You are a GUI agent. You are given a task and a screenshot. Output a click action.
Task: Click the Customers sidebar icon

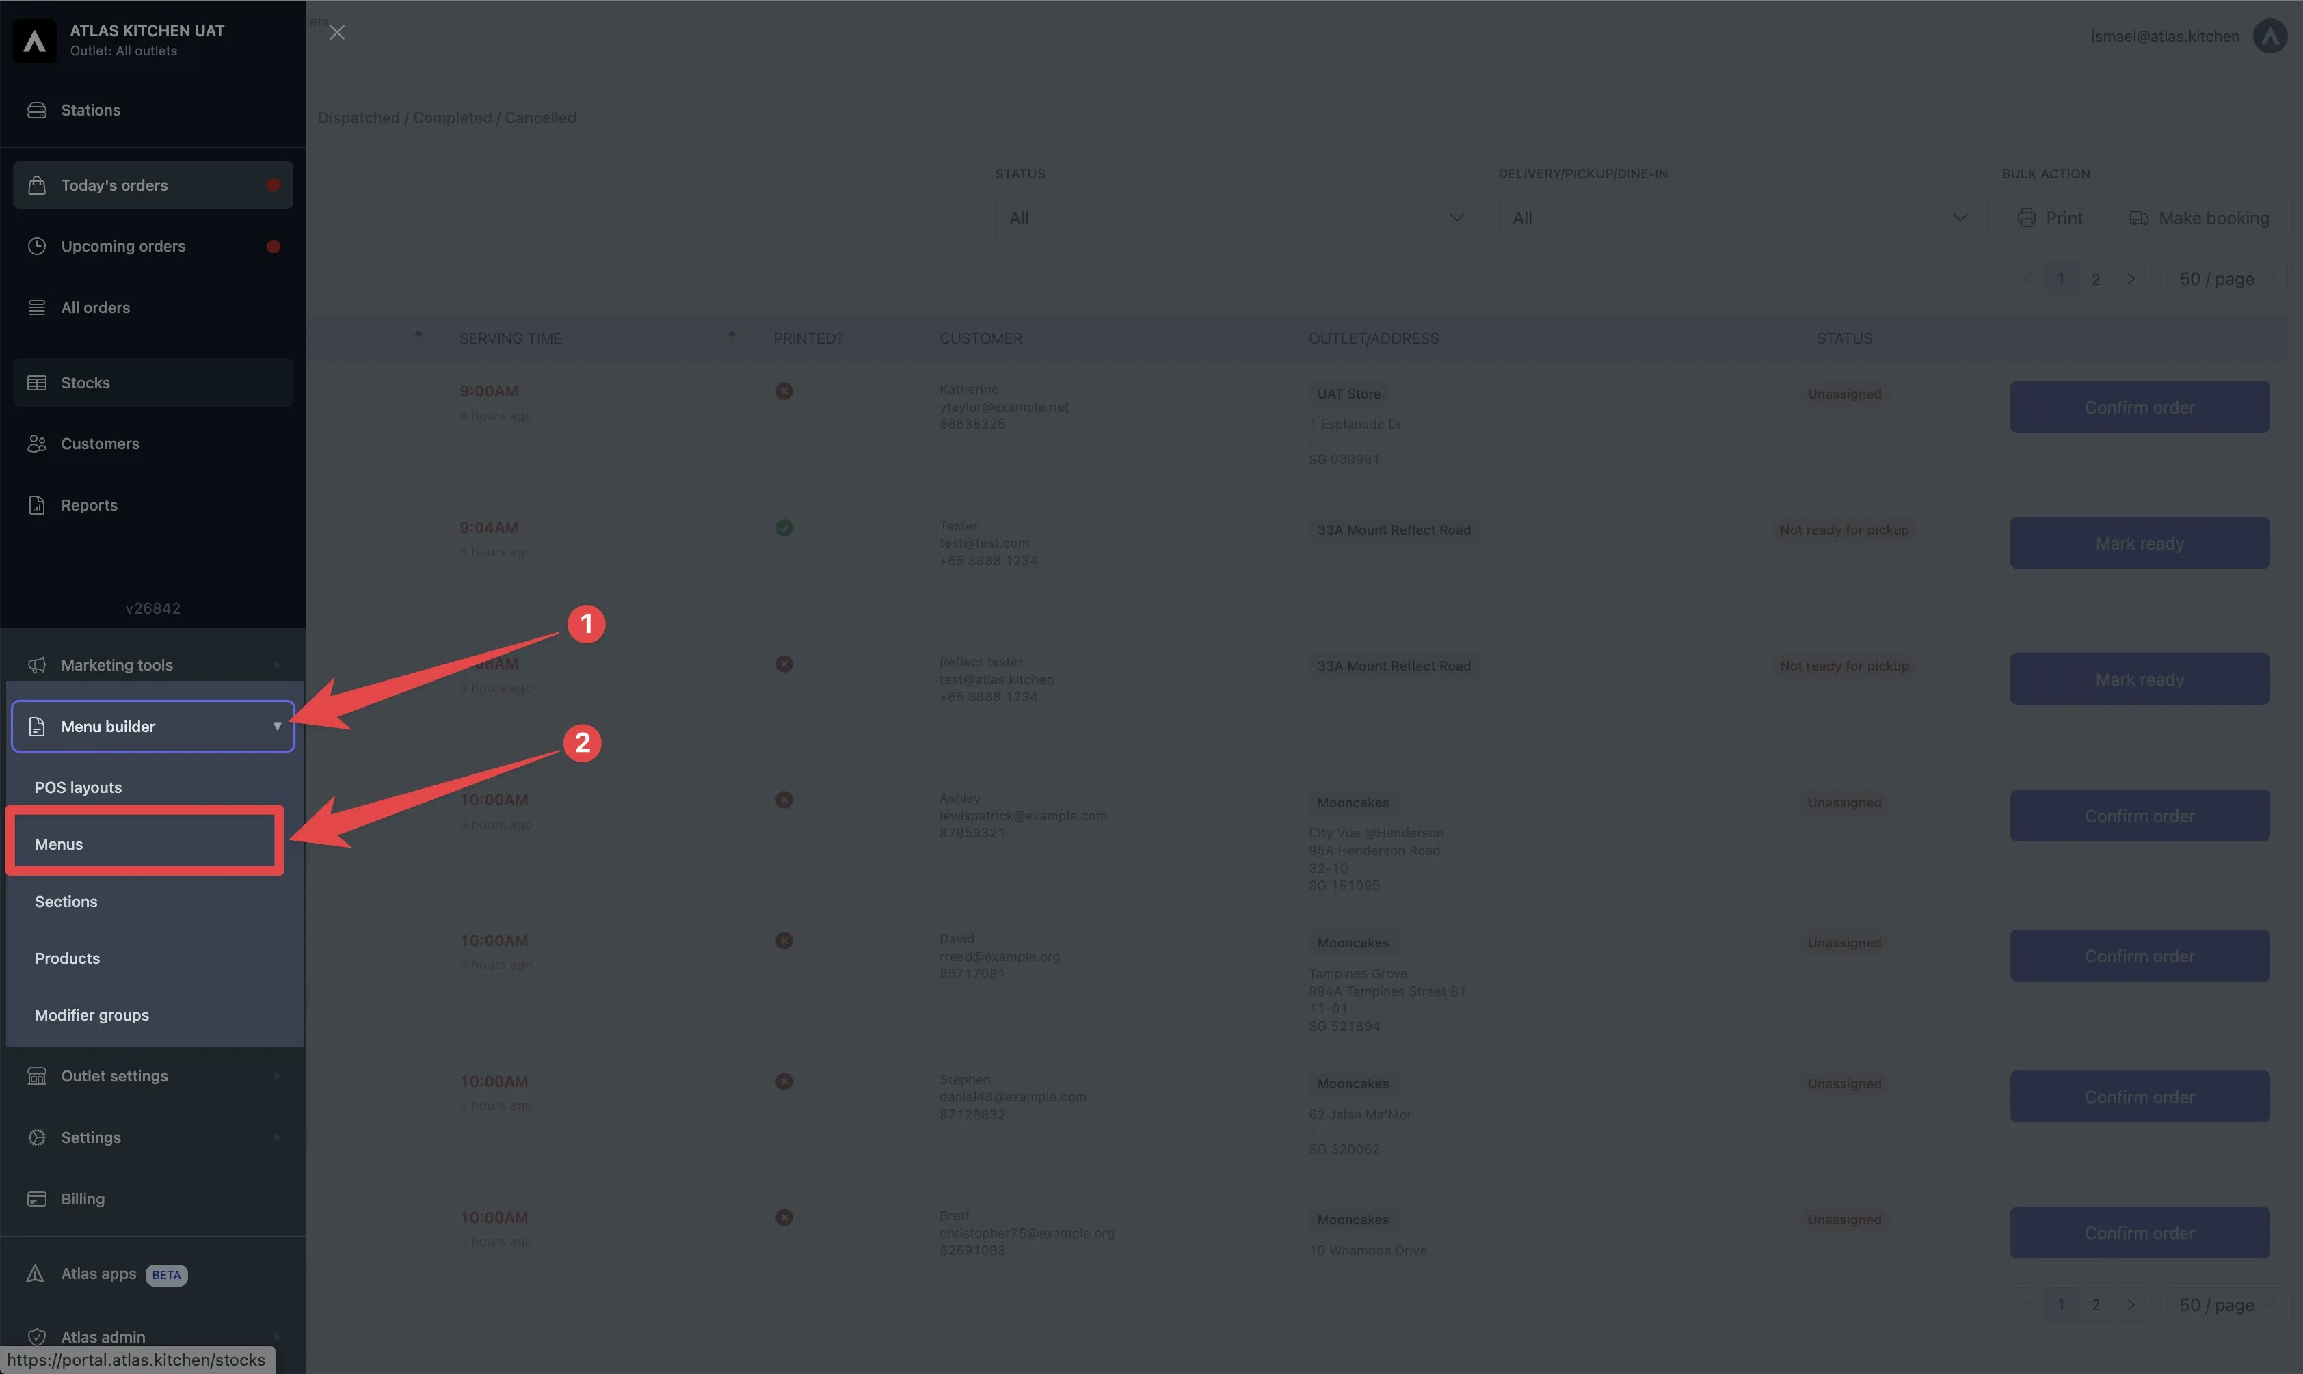click(37, 444)
